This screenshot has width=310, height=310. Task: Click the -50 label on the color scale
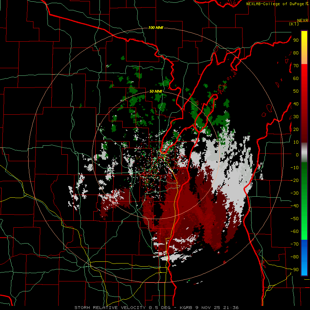(x=294, y=218)
